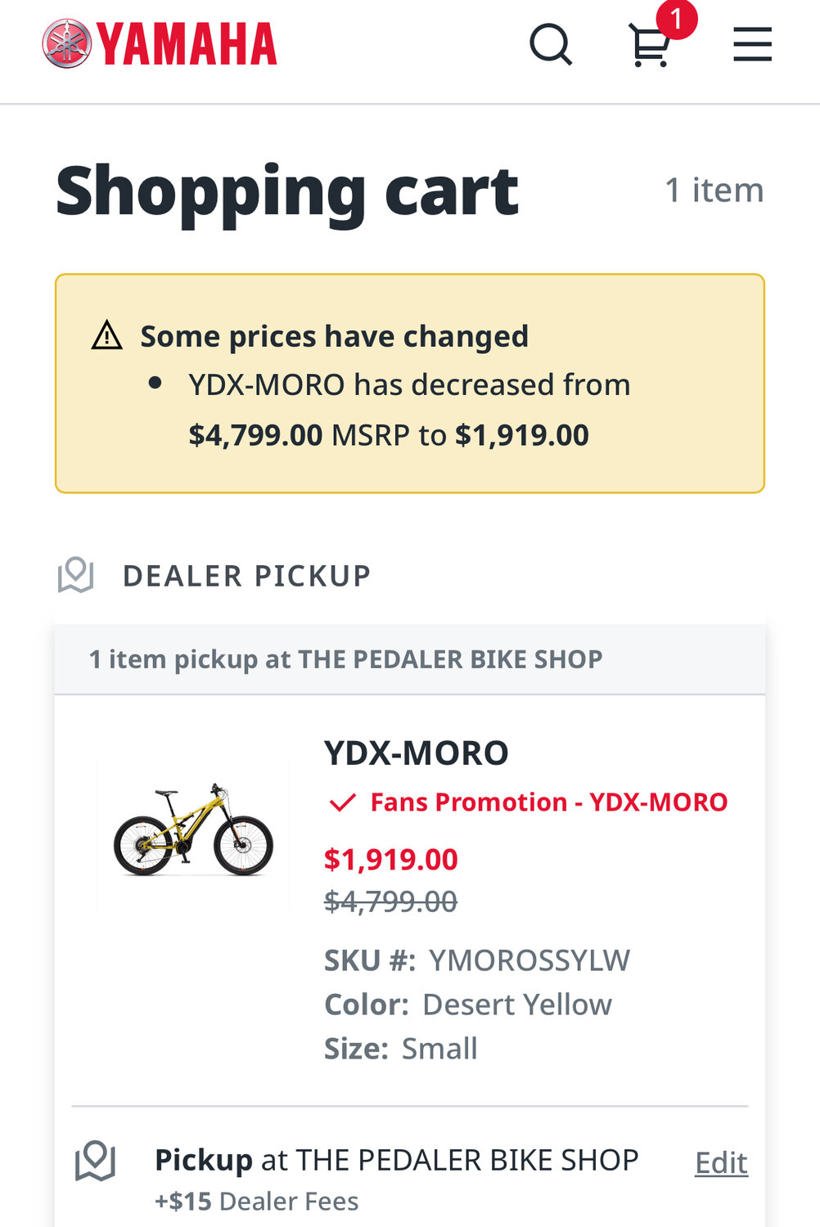This screenshot has height=1227, width=820.
Task: Click the map icon next to Pickup row
Action: pos(95,1161)
